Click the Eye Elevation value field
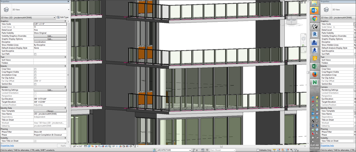 50,99
